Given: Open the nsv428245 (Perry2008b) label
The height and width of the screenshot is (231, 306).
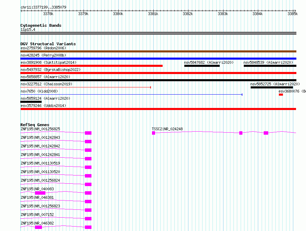Looking at the screenshot, I should [43, 55].
